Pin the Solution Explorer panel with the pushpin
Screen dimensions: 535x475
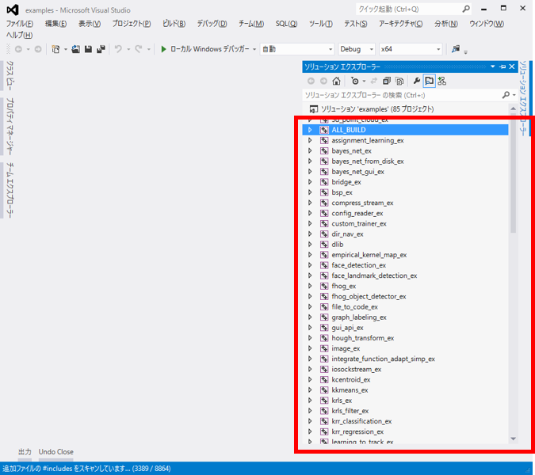click(x=503, y=66)
